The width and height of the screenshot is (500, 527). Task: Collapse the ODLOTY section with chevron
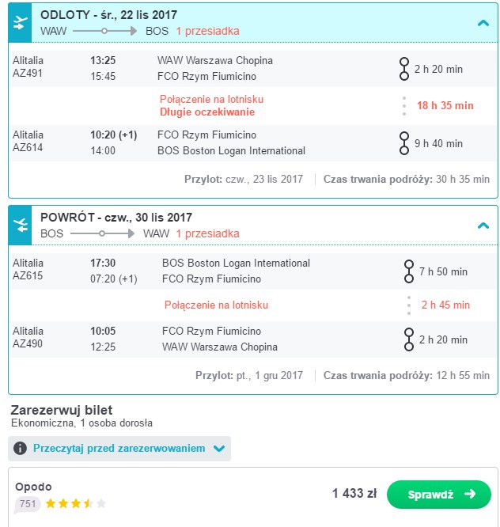pos(483,23)
